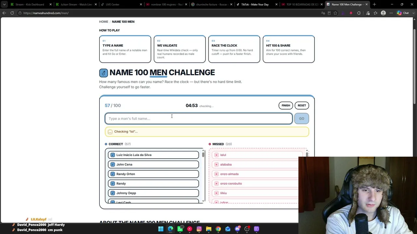
Task: Open the immersive reader icon
Action: pos(329,13)
